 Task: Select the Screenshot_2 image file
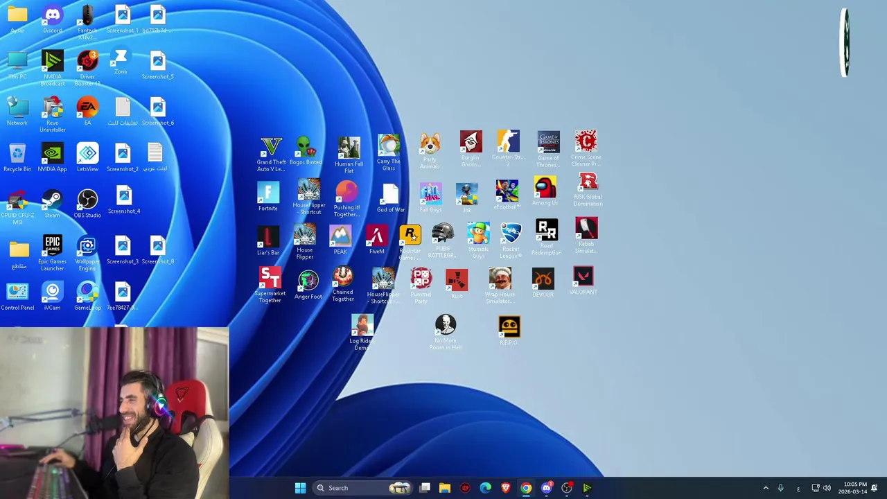(123, 157)
